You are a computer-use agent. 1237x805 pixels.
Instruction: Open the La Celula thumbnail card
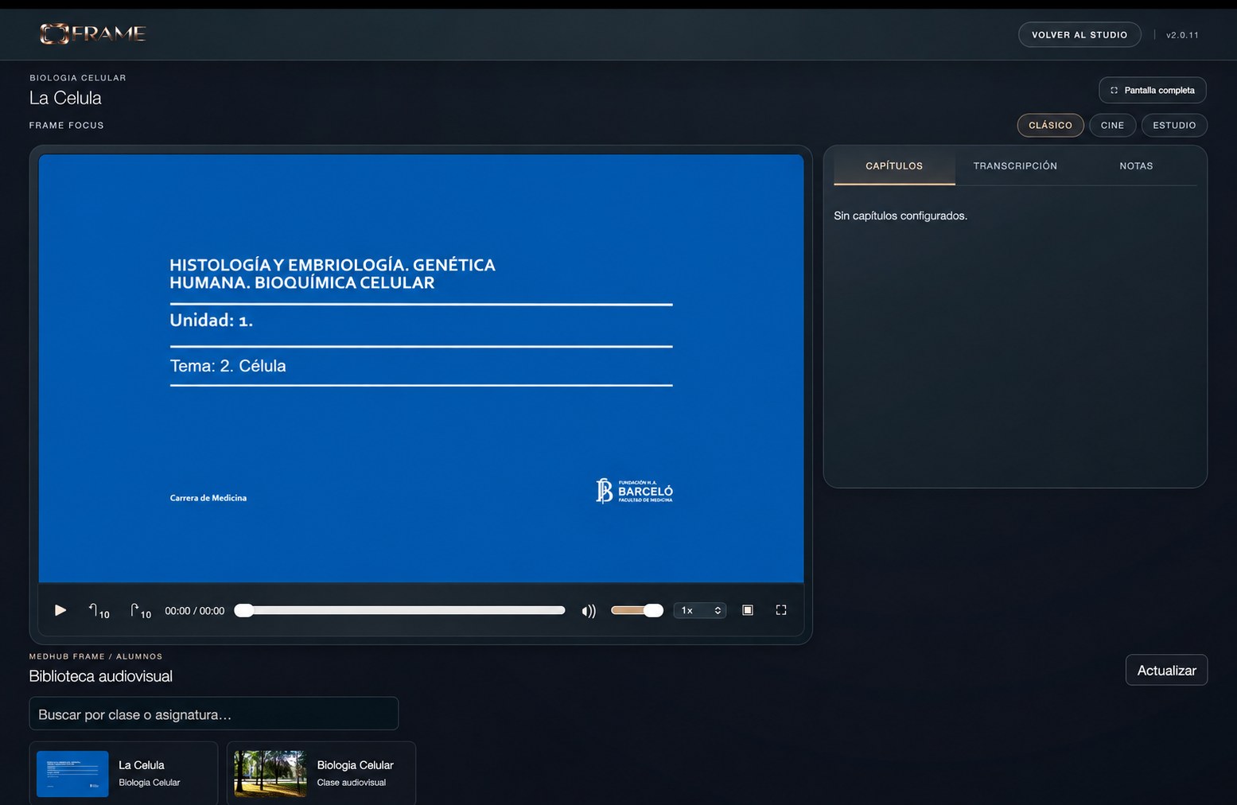123,773
